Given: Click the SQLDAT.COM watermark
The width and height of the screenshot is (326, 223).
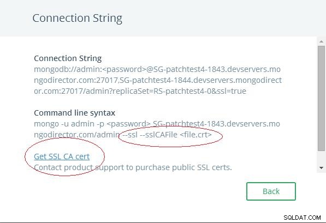Looking at the screenshot, I should pyautogui.click(x=302, y=218).
